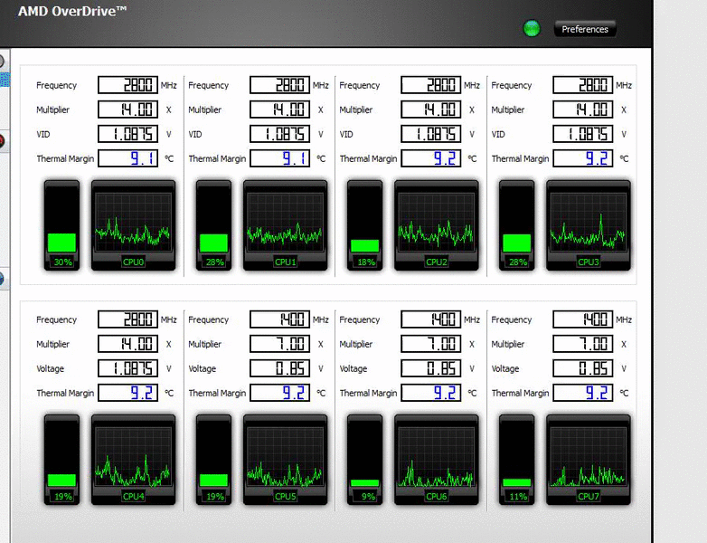Click CPU2 VID value field
707x543 pixels.
click(x=431, y=134)
